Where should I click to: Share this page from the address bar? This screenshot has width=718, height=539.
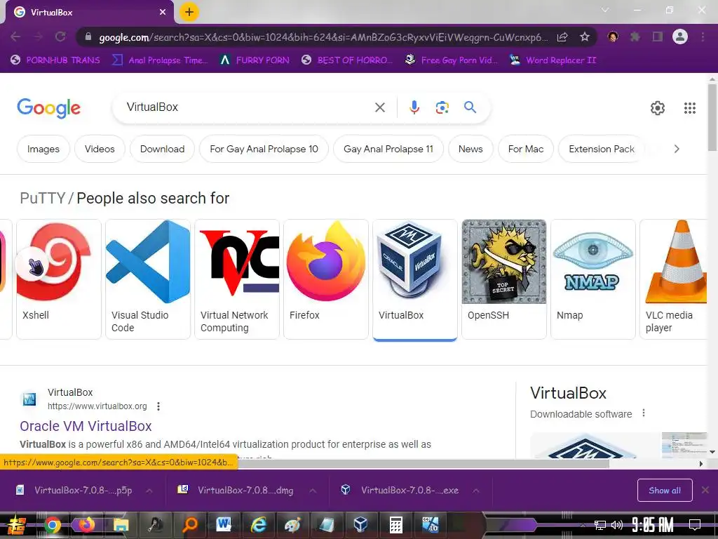click(562, 37)
